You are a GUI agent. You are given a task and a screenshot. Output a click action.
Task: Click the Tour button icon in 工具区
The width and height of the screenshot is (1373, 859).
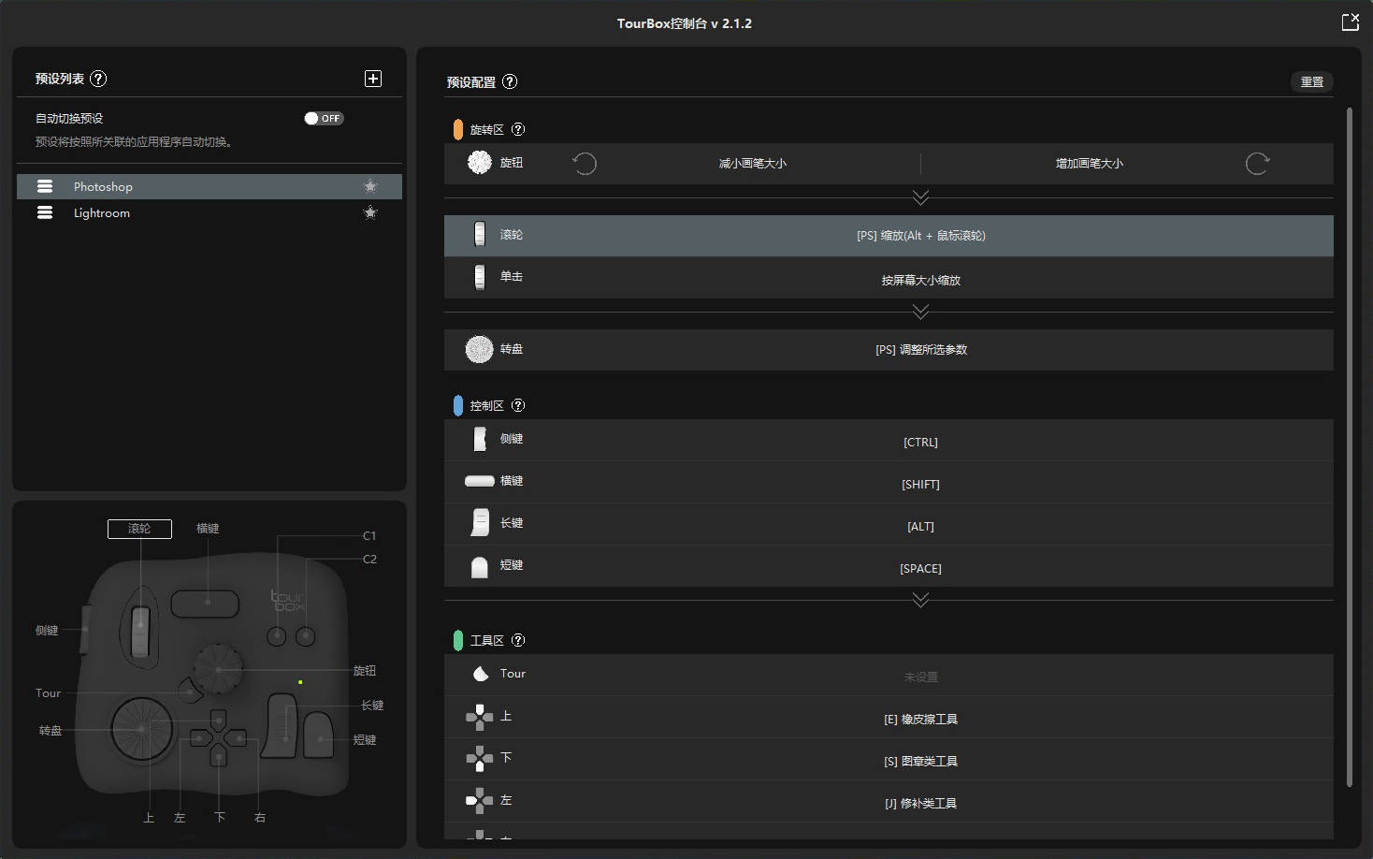pyautogui.click(x=481, y=674)
